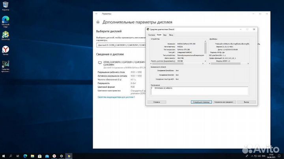
Task: Switch to the Ввод tab in DirectX
Action: coord(171,35)
